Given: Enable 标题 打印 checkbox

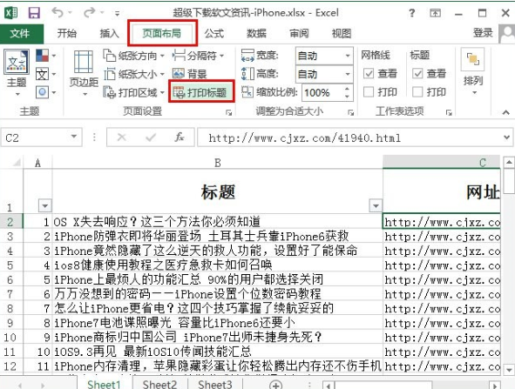Looking at the screenshot, I should click(x=417, y=92).
